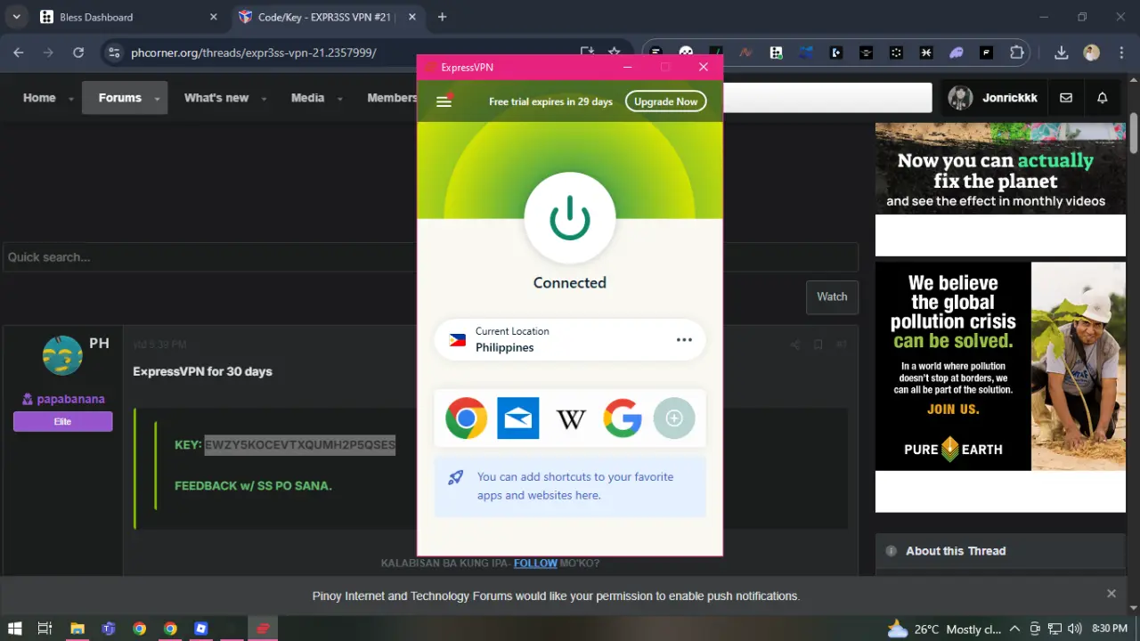Expand the Media dropdown arrow

pyautogui.click(x=339, y=99)
